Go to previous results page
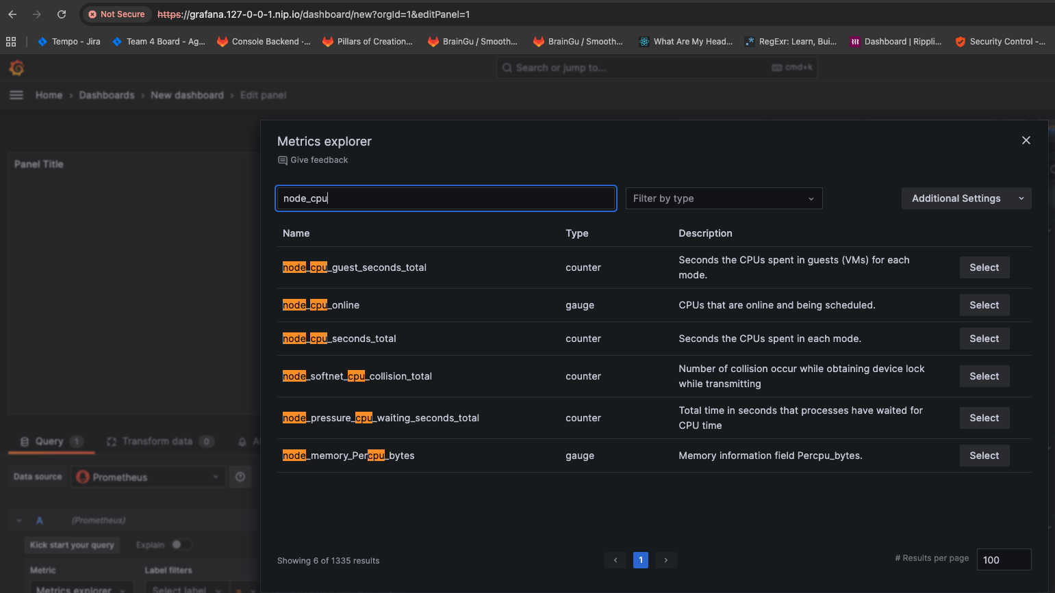Viewport: 1055px width, 593px height. point(615,560)
